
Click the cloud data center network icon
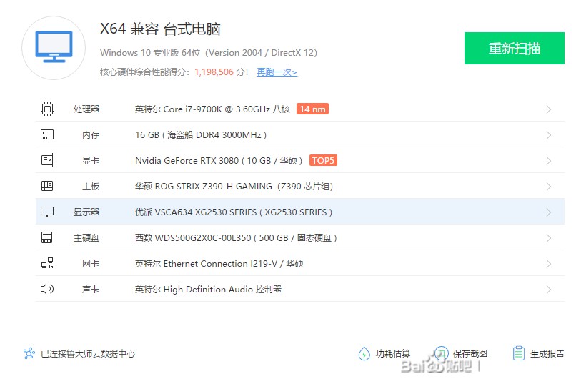click(x=29, y=353)
